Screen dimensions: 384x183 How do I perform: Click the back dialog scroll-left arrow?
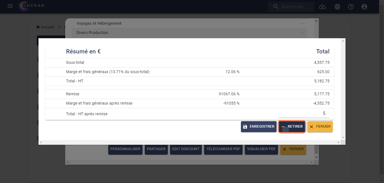click(x=68, y=162)
